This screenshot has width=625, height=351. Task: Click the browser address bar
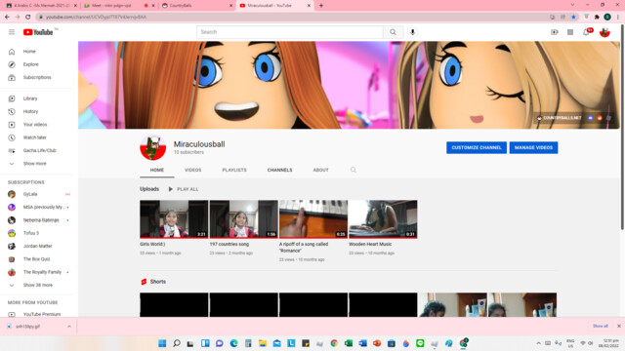(291, 18)
